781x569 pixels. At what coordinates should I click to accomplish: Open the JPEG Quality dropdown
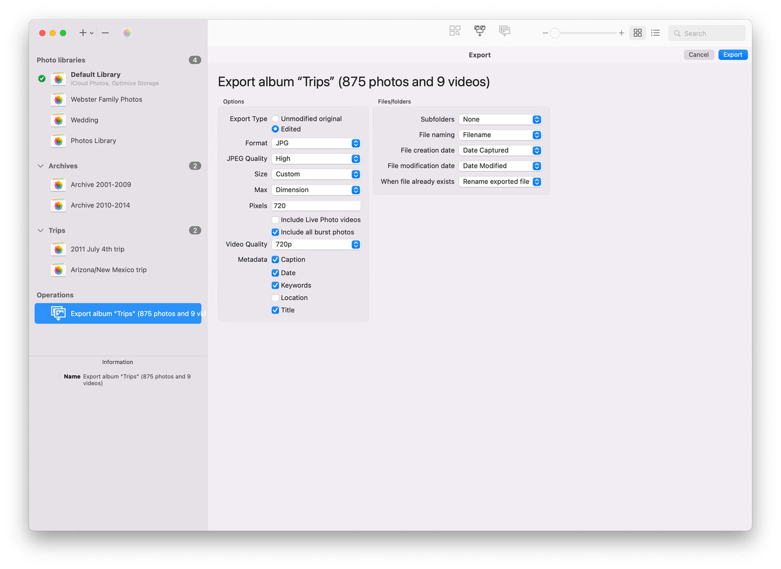coord(316,159)
